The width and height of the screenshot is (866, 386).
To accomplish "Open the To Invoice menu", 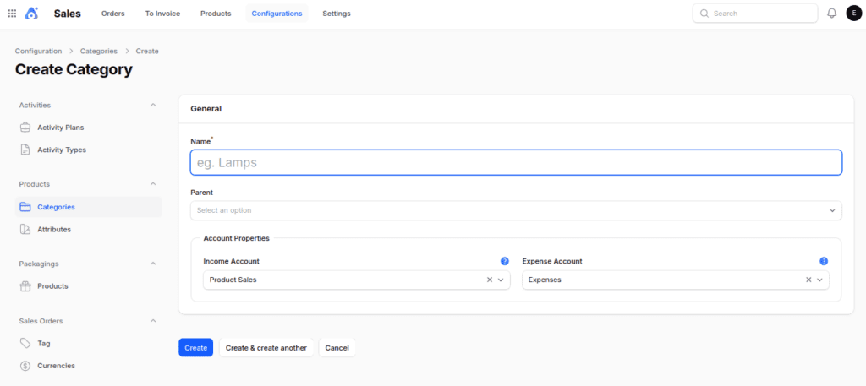I will click(163, 14).
